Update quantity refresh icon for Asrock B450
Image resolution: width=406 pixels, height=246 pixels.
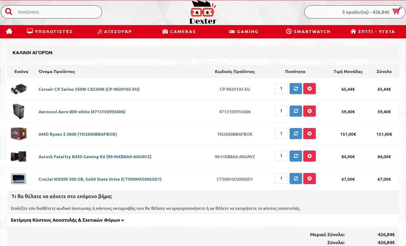pos(296,156)
